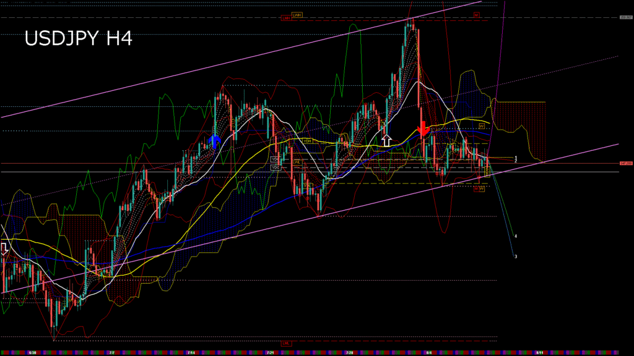Select projection endpoint labeled 3
This screenshot has height=356, width=634.
[x=516, y=256]
